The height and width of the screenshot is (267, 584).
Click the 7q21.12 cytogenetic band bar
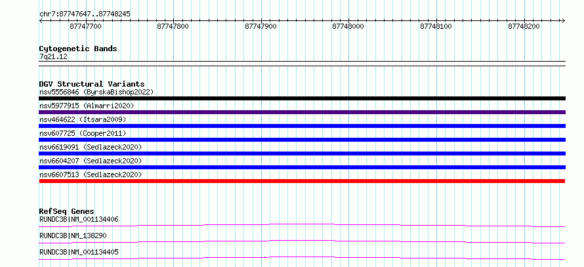[x=302, y=64]
